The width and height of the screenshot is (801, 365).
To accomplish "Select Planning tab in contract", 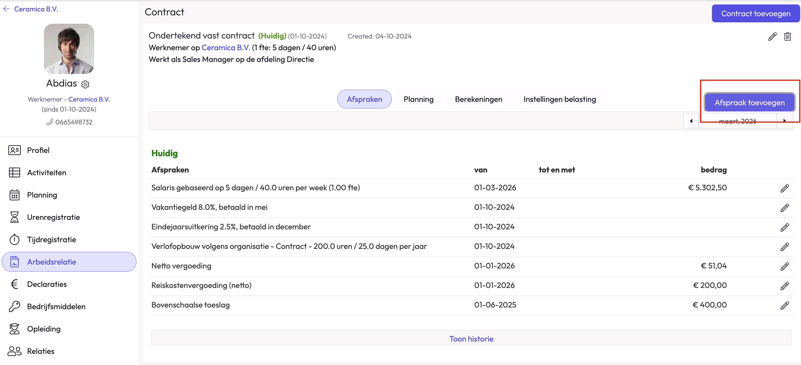I will point(418,99).
